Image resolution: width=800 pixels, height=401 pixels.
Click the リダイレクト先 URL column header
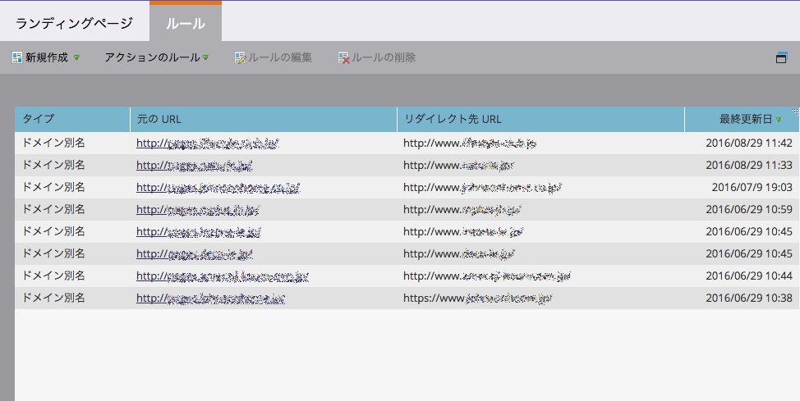[x=540, y=119]
